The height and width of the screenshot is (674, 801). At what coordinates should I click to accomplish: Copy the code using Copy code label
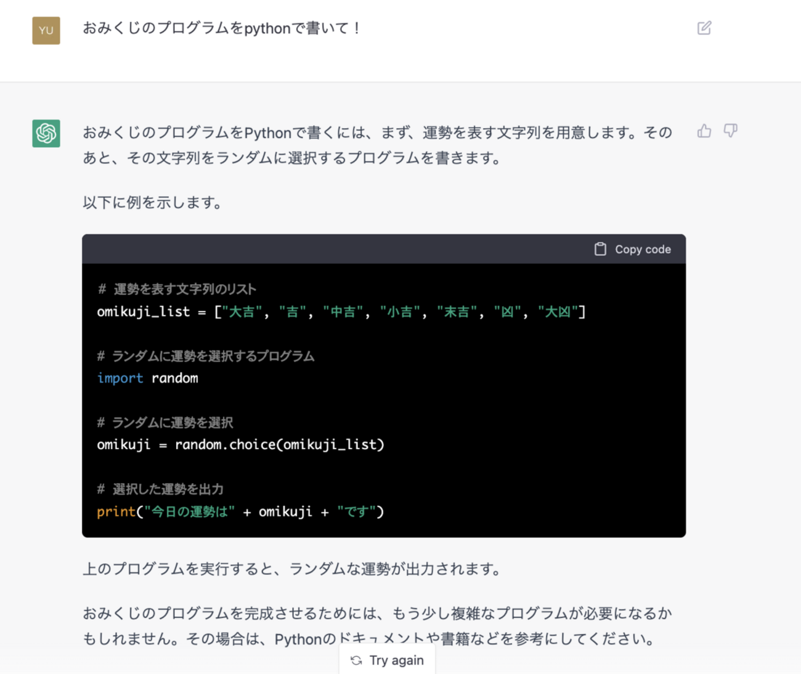(x=643, y=250)
